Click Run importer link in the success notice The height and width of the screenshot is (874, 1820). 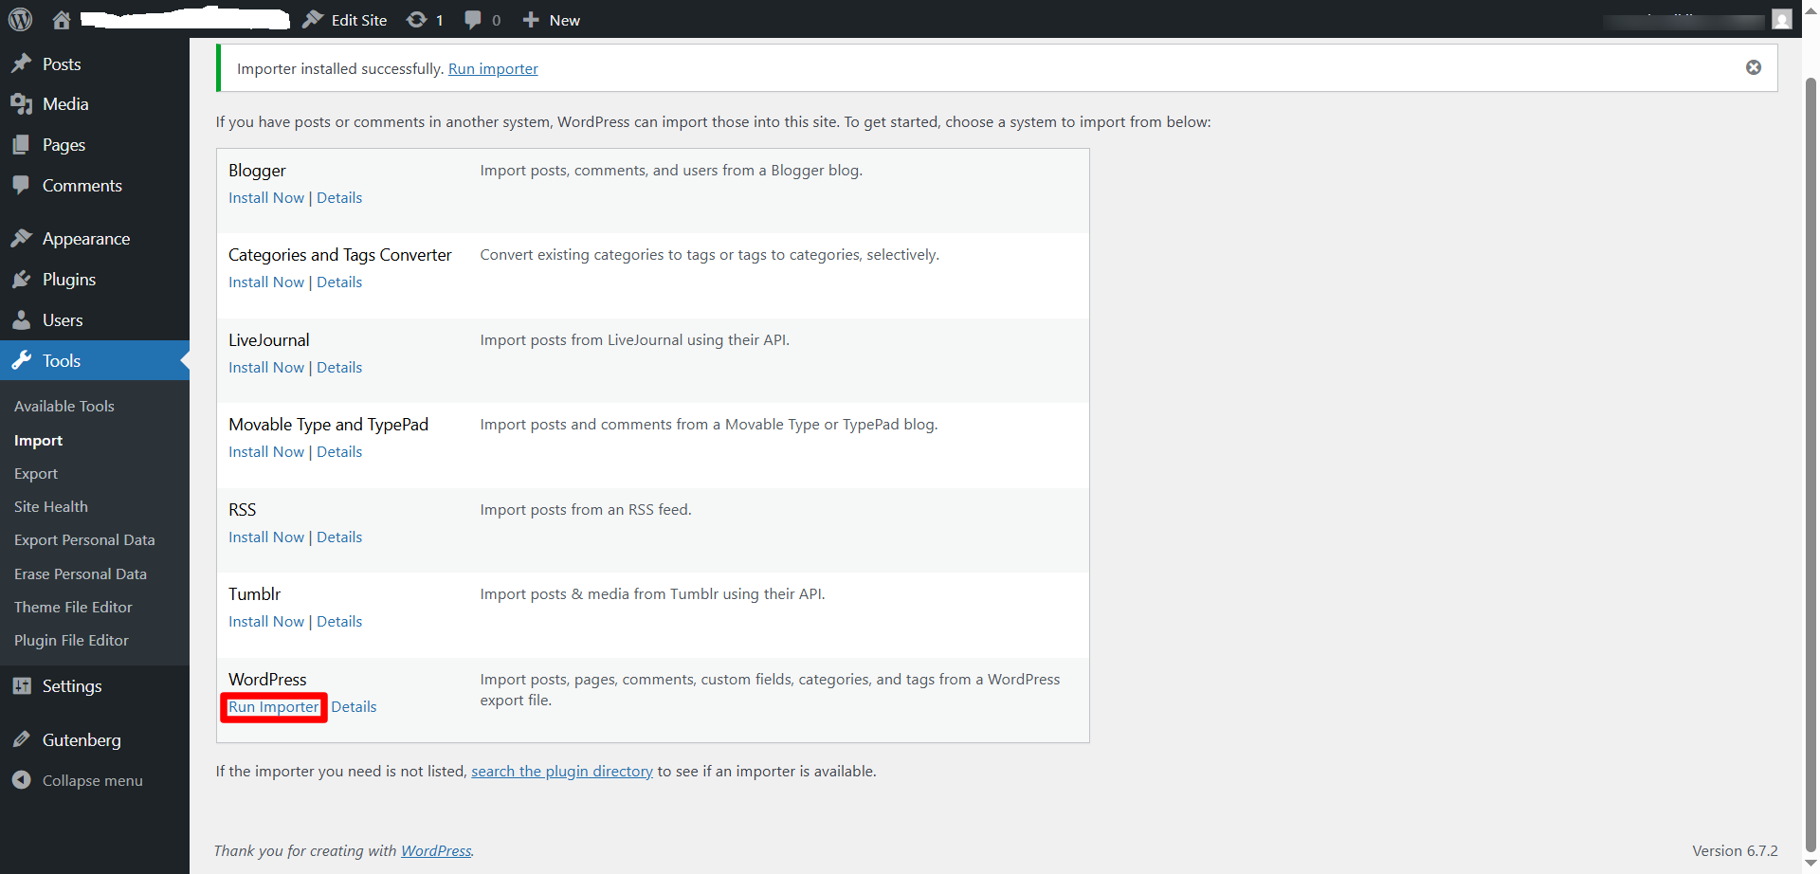(493, 68)
